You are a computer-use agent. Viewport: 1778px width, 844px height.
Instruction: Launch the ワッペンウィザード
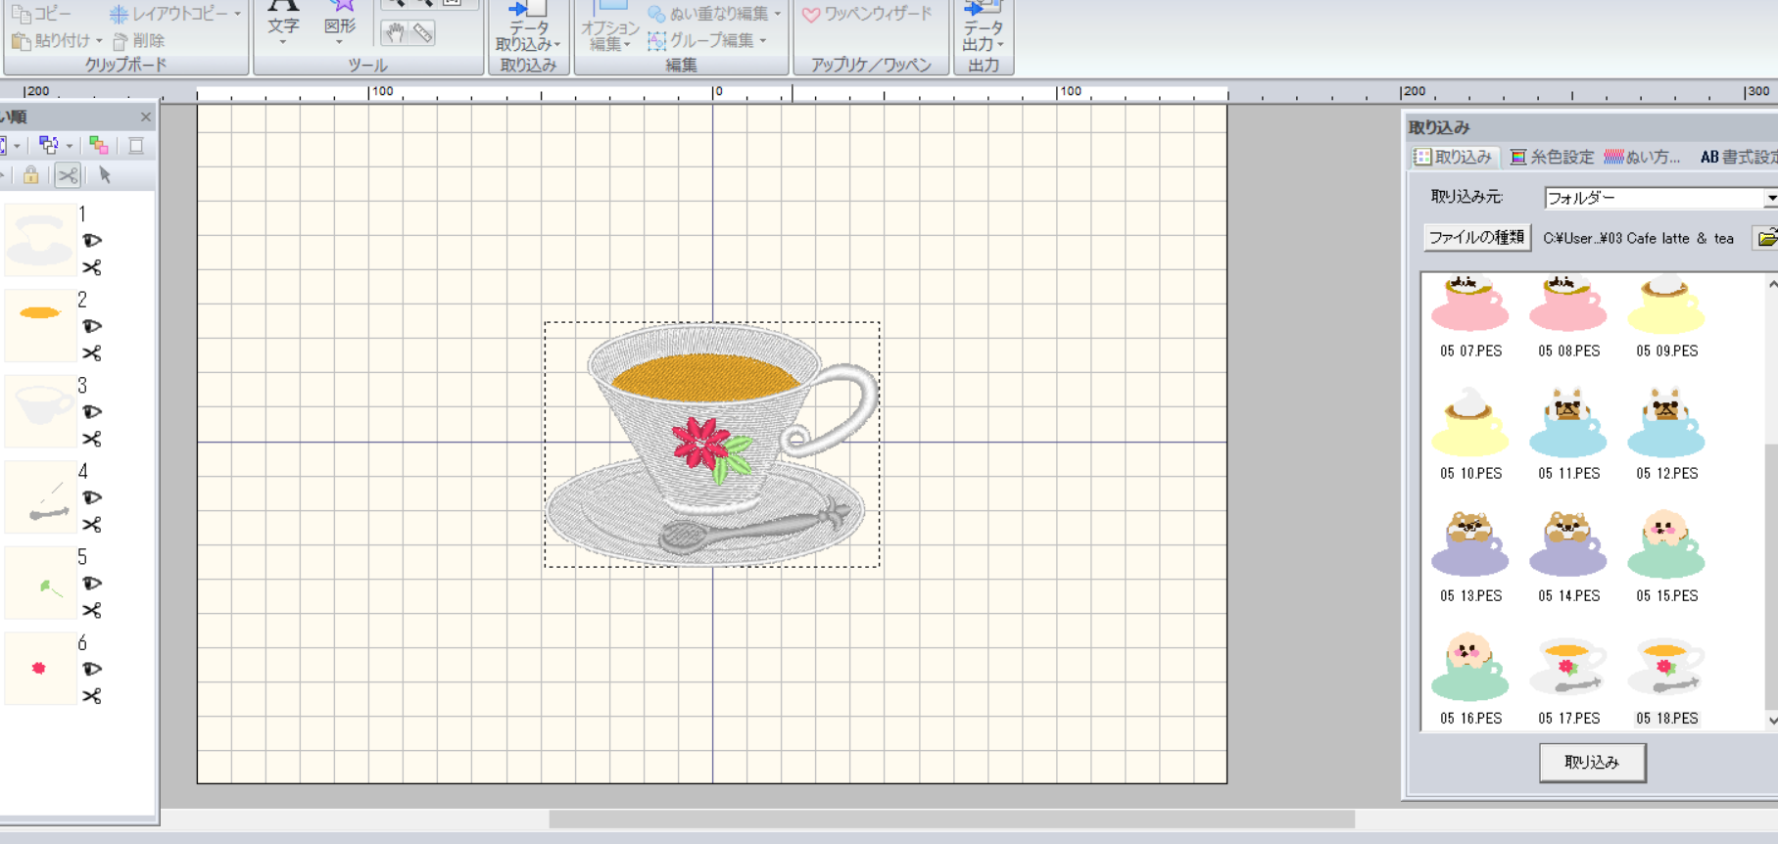[x=867, y=14]
